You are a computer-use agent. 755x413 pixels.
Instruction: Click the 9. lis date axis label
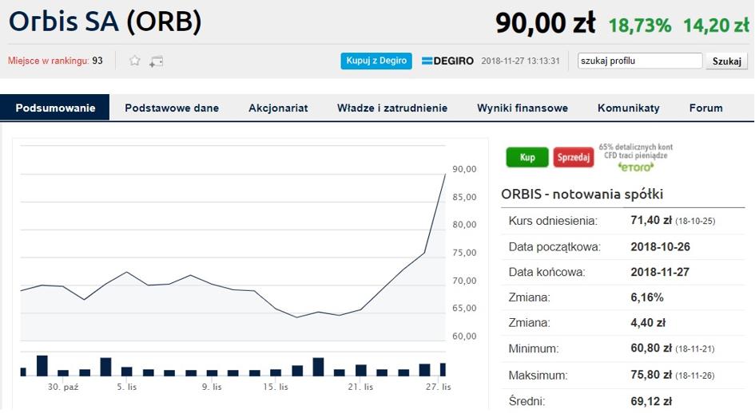212,387
